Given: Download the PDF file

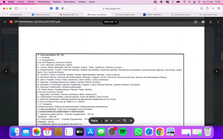Looking at the screenshot, I should (210, 22).
